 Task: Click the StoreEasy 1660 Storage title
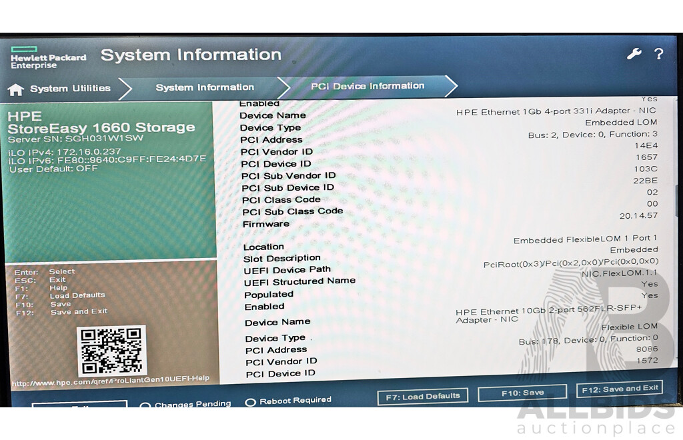tap(101, 128)
